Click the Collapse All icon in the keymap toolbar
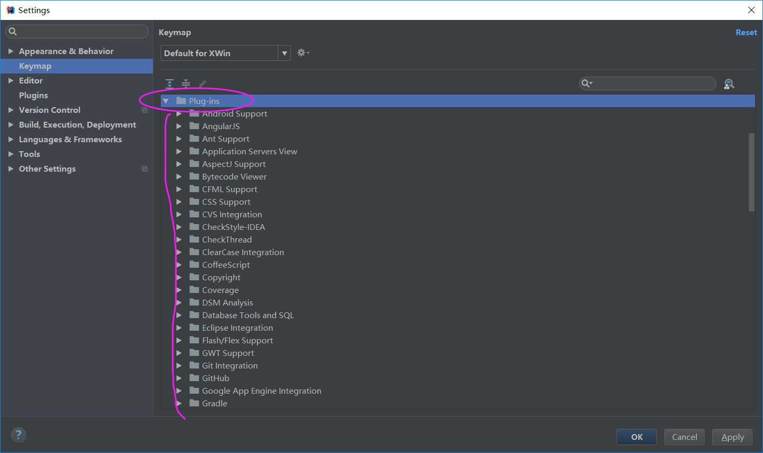This screenshot has width=763, height=453. click(x=186, y=83)
